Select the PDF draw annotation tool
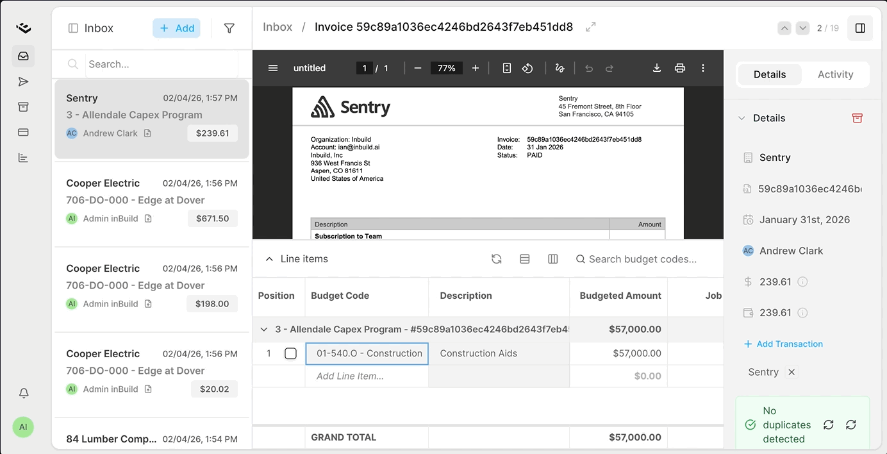 pos(560,68)
